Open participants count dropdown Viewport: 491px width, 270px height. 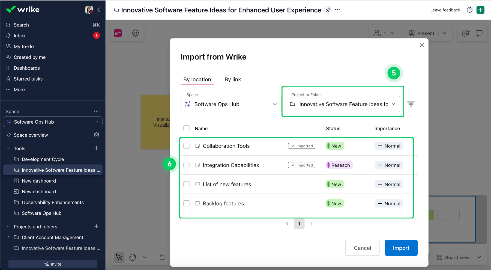pyautogui.click(x=384, y=33)
